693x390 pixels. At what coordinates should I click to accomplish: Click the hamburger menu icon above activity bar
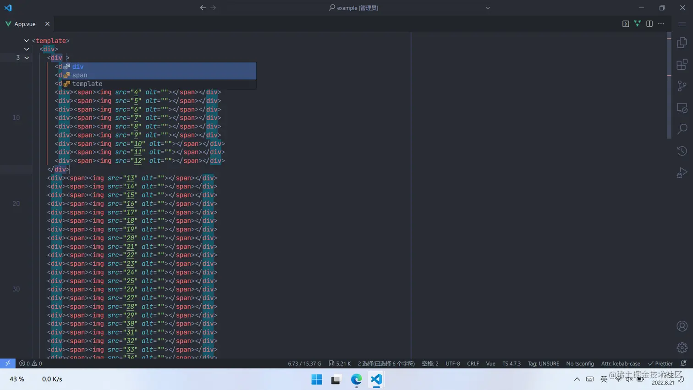pos(682,24)
